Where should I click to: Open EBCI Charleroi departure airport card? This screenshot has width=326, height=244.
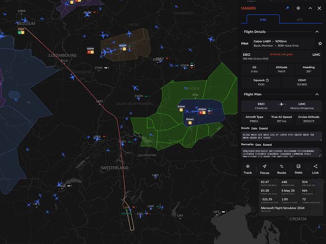tap(261, 106)
